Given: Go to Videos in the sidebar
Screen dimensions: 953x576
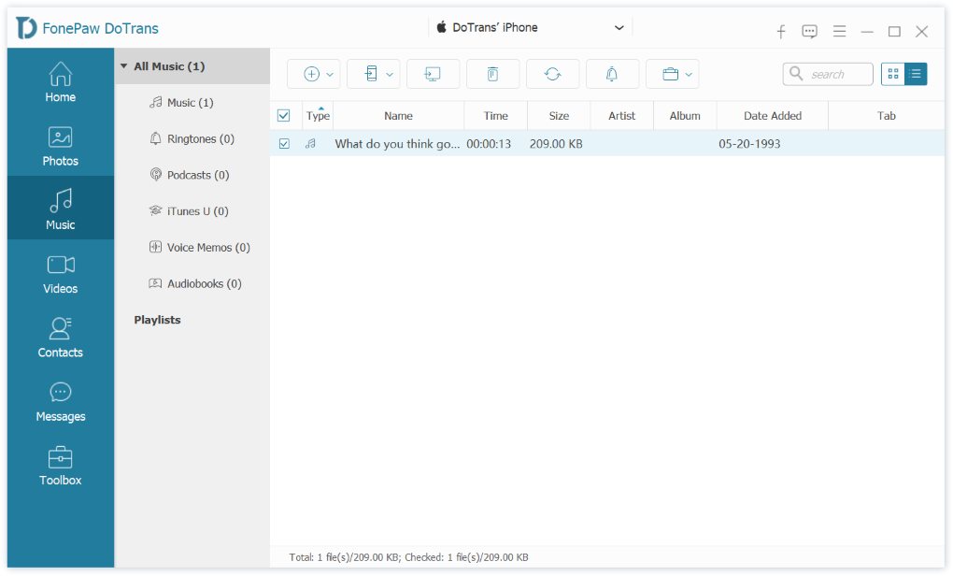Looking at the screenshot, I should click(x=61, y=273).
